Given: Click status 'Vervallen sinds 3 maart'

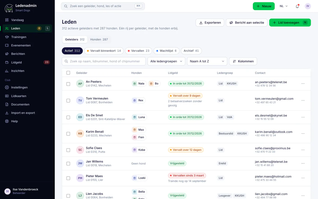Looking at the screenshot, I should tap(187, 176).
